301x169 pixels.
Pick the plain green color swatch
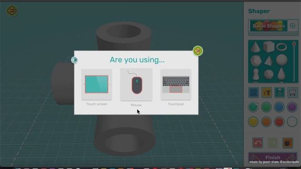coord(266,107)
